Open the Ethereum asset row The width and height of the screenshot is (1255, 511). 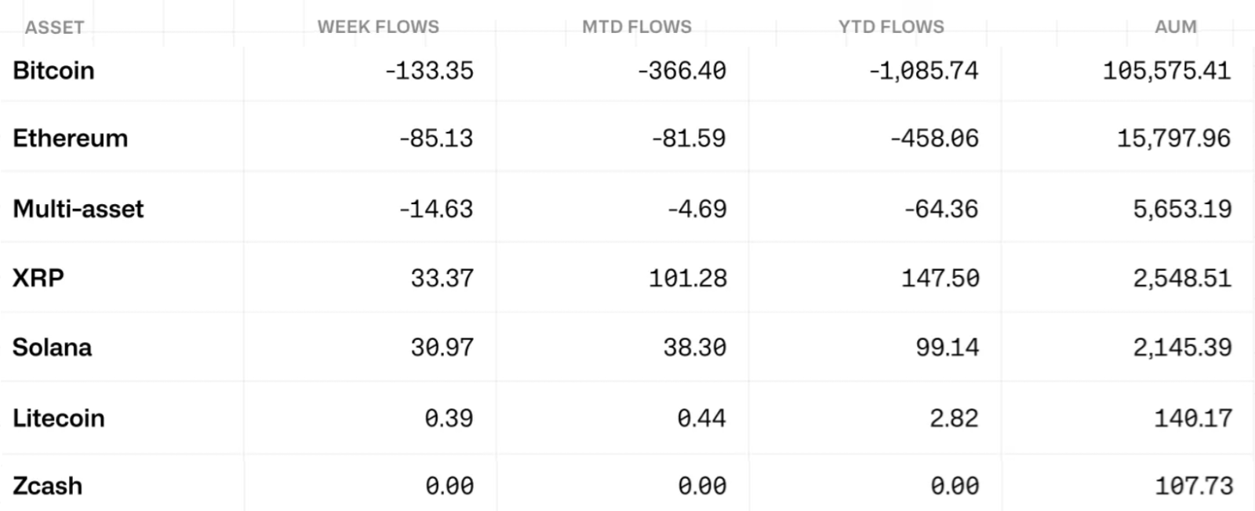[70, 138]
